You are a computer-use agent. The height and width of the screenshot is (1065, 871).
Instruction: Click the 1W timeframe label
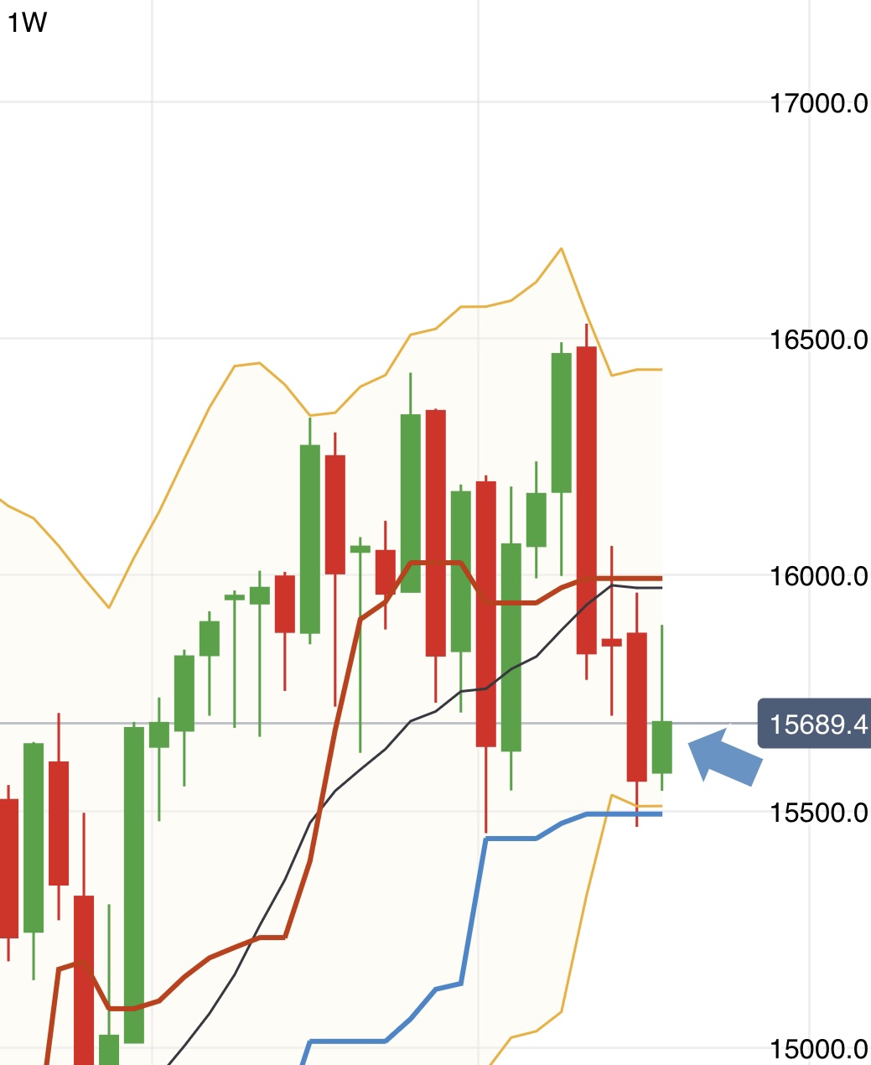tap(27, 23)
